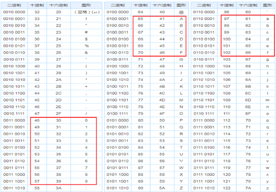276x192 pixels.
Task: Click the 二进制 header in first table
Action: pyautogui.click(x=14, y=5)
